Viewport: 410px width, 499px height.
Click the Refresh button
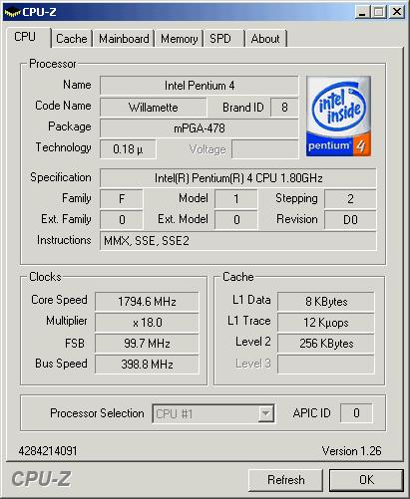click(x=286, y=480)
